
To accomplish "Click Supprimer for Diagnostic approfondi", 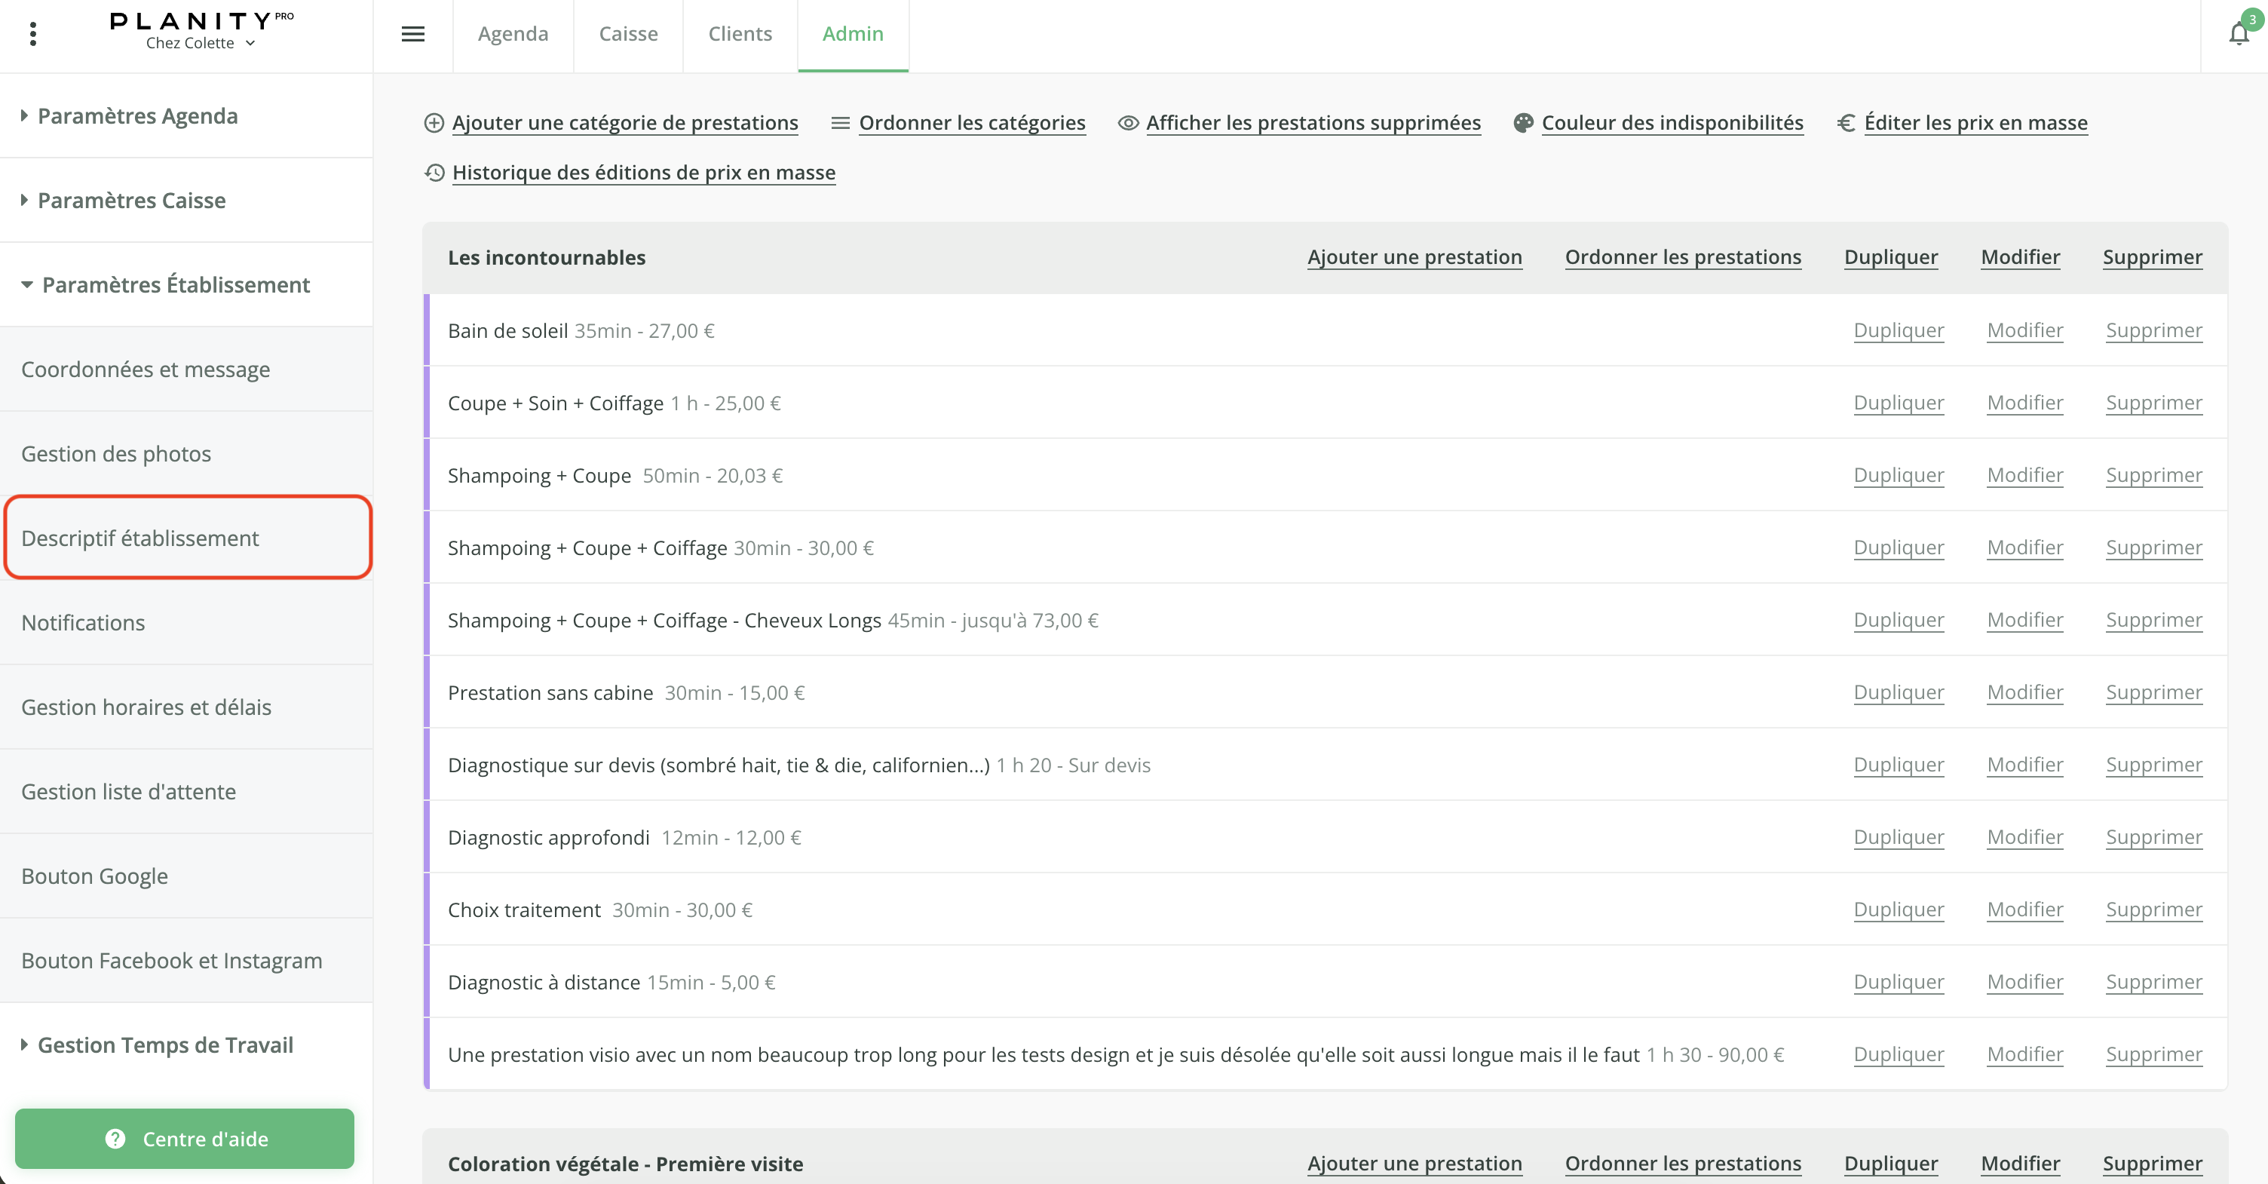I will coord(2153,837).
